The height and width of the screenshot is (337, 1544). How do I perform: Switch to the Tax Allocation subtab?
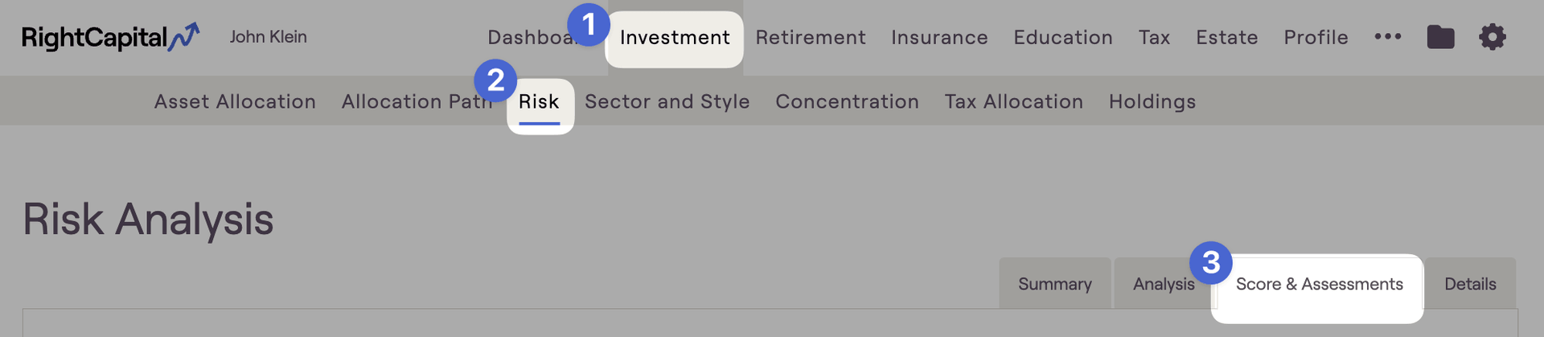click(1013, 102)
